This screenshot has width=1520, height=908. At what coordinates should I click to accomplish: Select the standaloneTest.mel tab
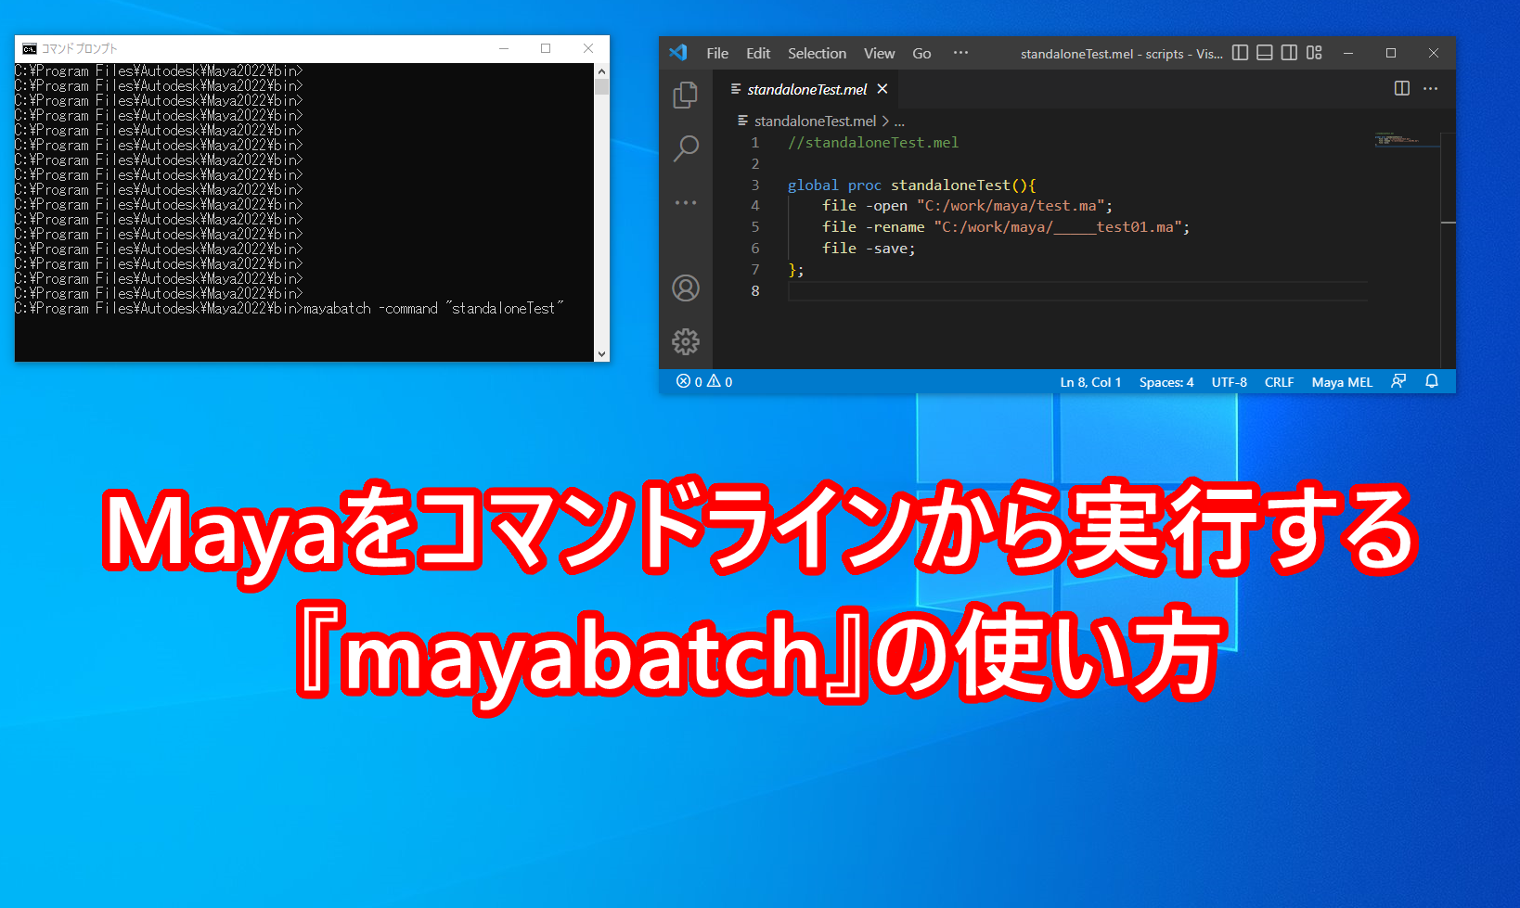[x=805, y=89]
